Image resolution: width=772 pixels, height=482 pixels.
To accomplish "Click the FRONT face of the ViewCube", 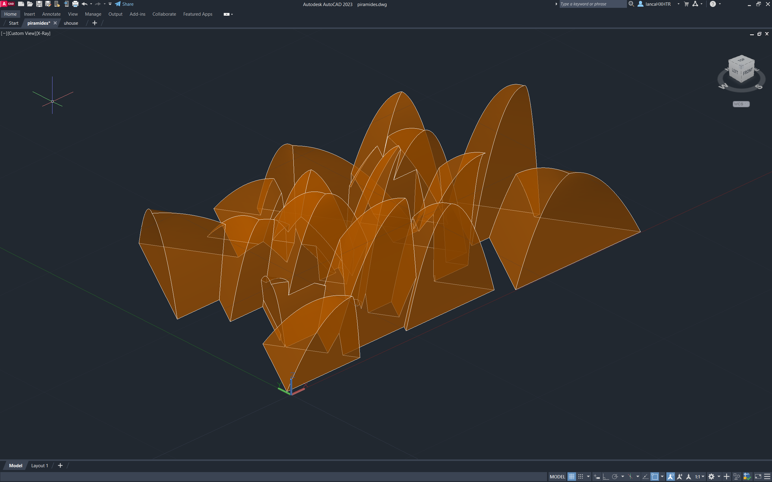I will point(748,72).
